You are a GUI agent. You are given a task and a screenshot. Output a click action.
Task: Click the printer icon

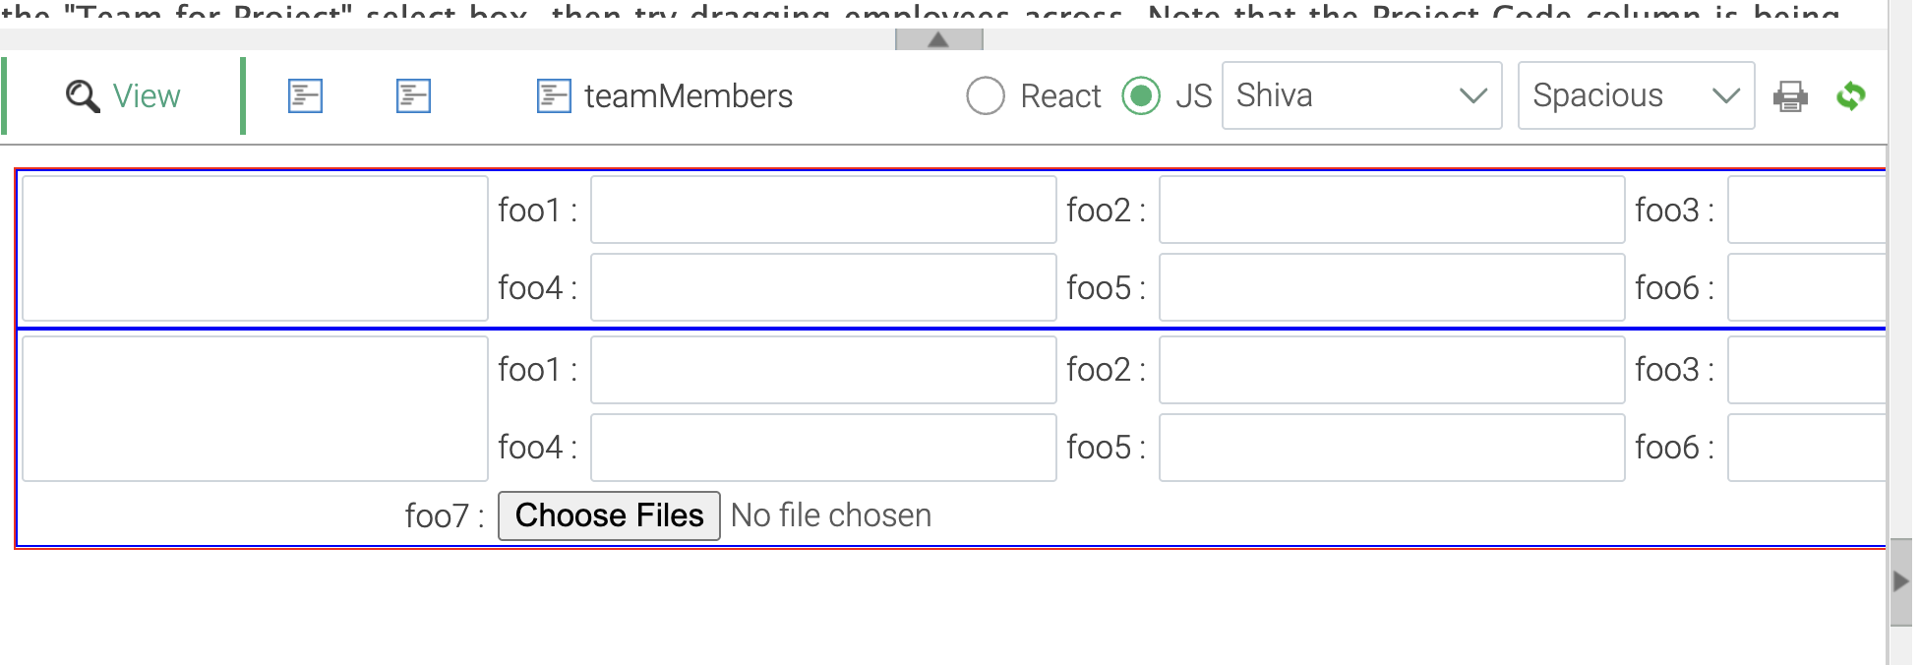point(1790,96)
